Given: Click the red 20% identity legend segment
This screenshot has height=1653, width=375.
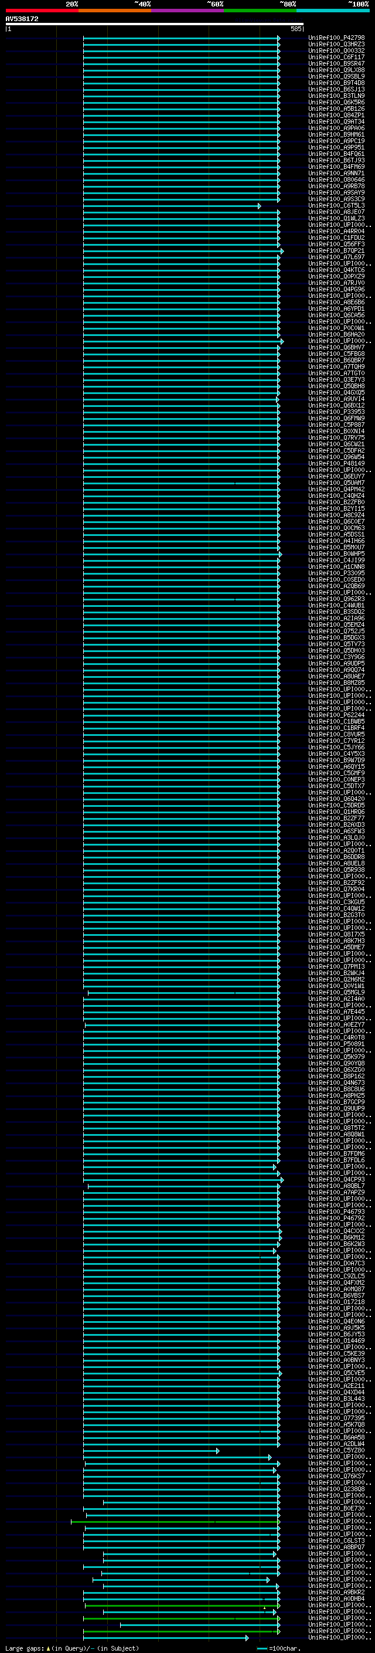Looking at the screenshot, I should 42,11.
